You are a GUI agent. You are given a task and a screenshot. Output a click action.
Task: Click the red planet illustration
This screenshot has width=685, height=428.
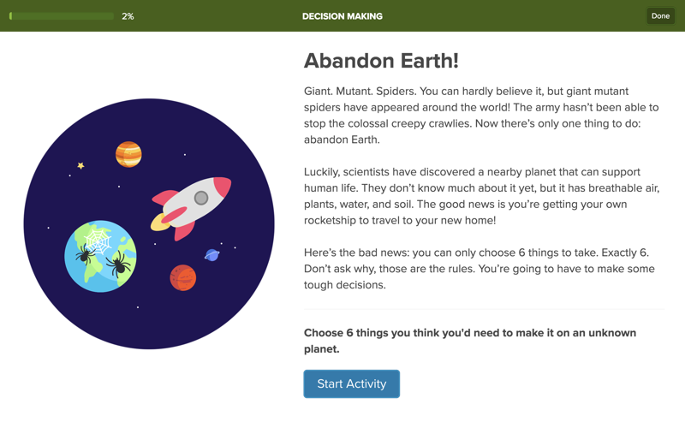point(183,277)
